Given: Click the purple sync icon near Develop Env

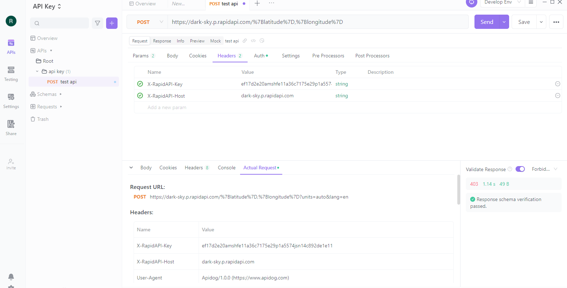Looking at the screenshot, I should [x=472, y=3].
